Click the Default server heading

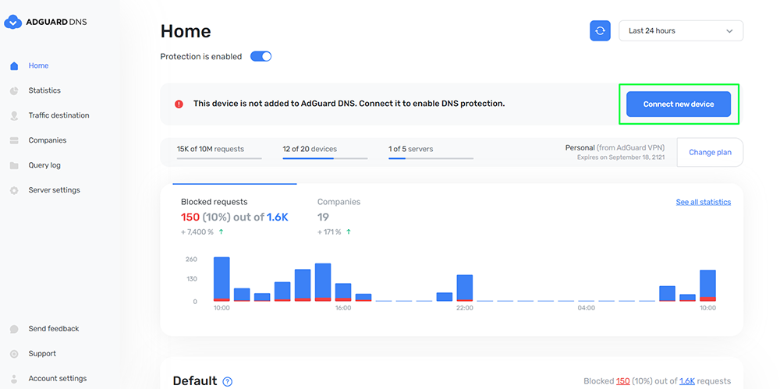coord(195,381)
